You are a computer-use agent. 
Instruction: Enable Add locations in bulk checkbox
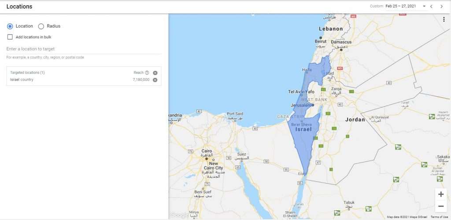pyautogui.click(x=10, y=37)
